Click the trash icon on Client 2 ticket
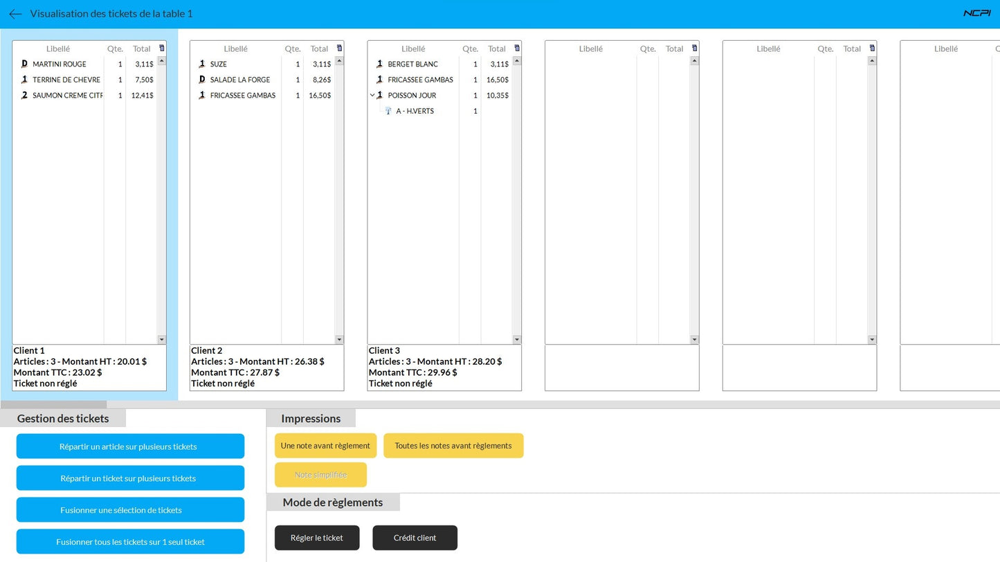This screenshot has height=562, width=1000. pyautogui.click(x=339, y=48)
